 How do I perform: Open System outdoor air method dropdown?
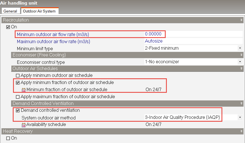tap(240, 117)
